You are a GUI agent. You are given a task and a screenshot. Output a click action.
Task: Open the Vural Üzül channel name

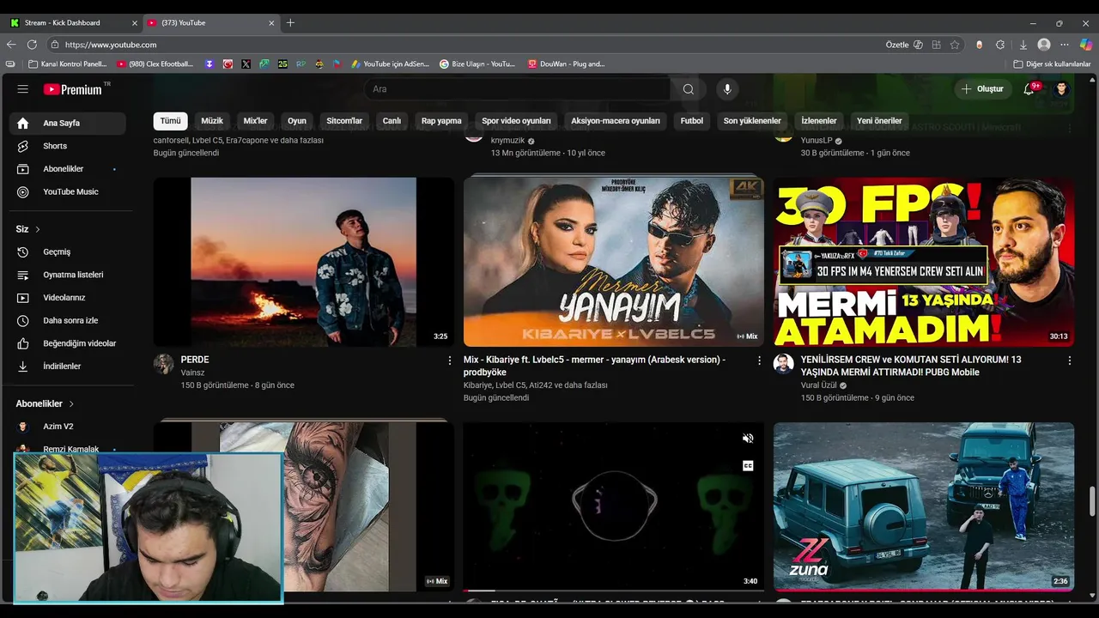[x=818, y=385]
